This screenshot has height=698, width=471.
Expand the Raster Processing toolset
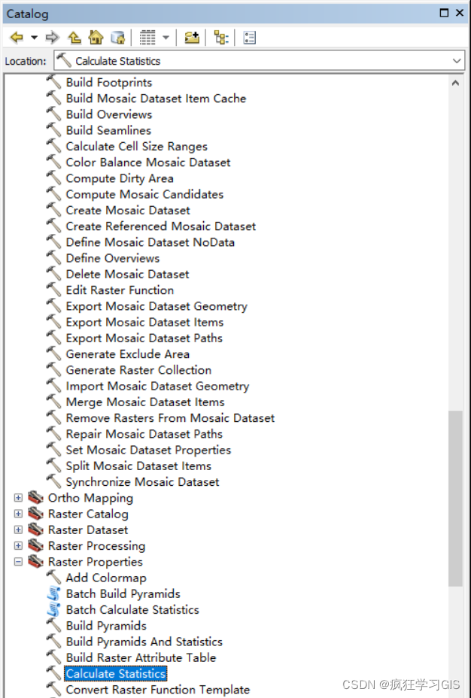[x=18, y=546]
